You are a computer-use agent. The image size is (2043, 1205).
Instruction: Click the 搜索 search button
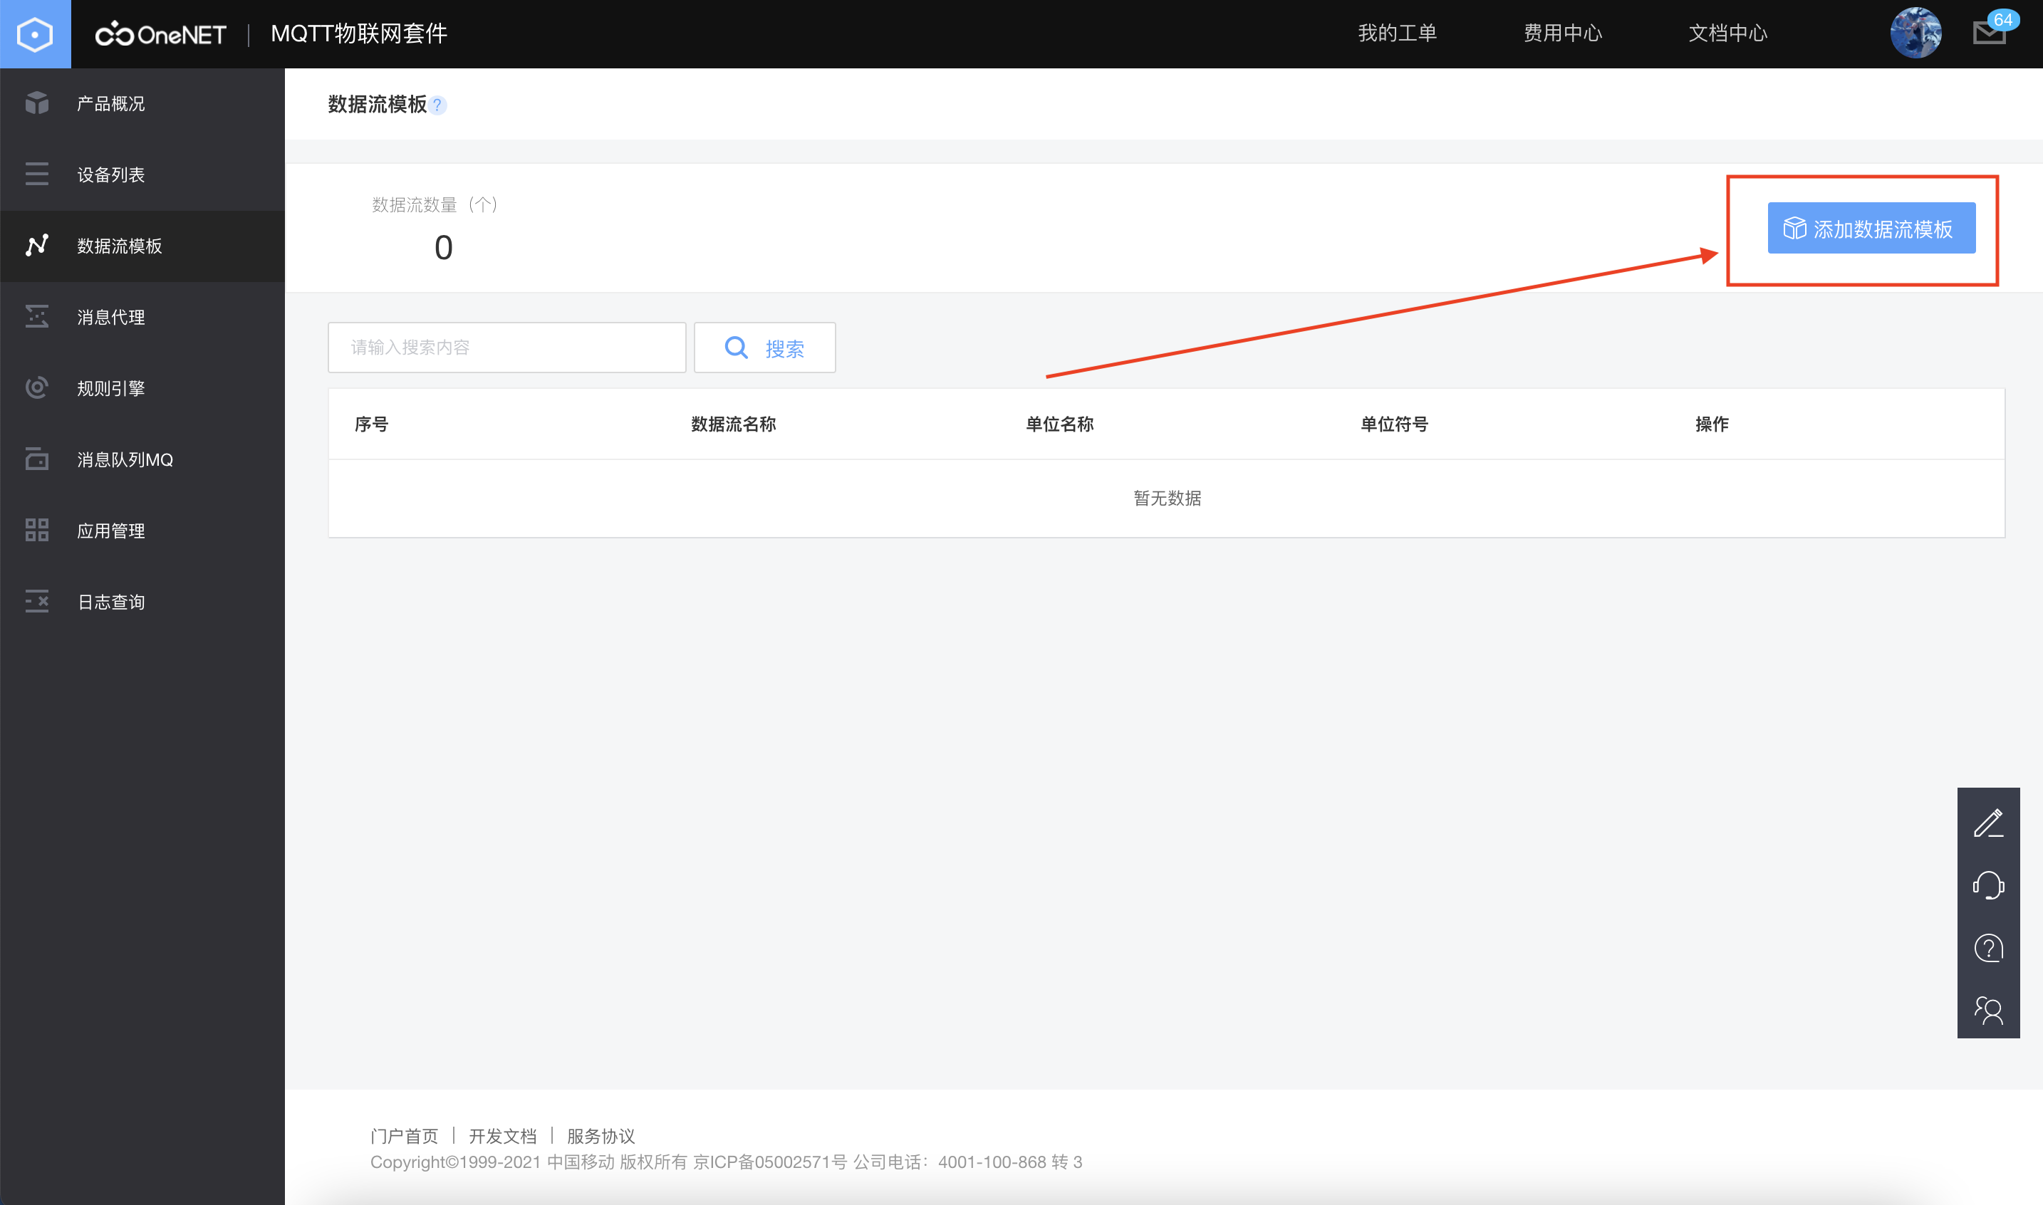coord(764,348)
